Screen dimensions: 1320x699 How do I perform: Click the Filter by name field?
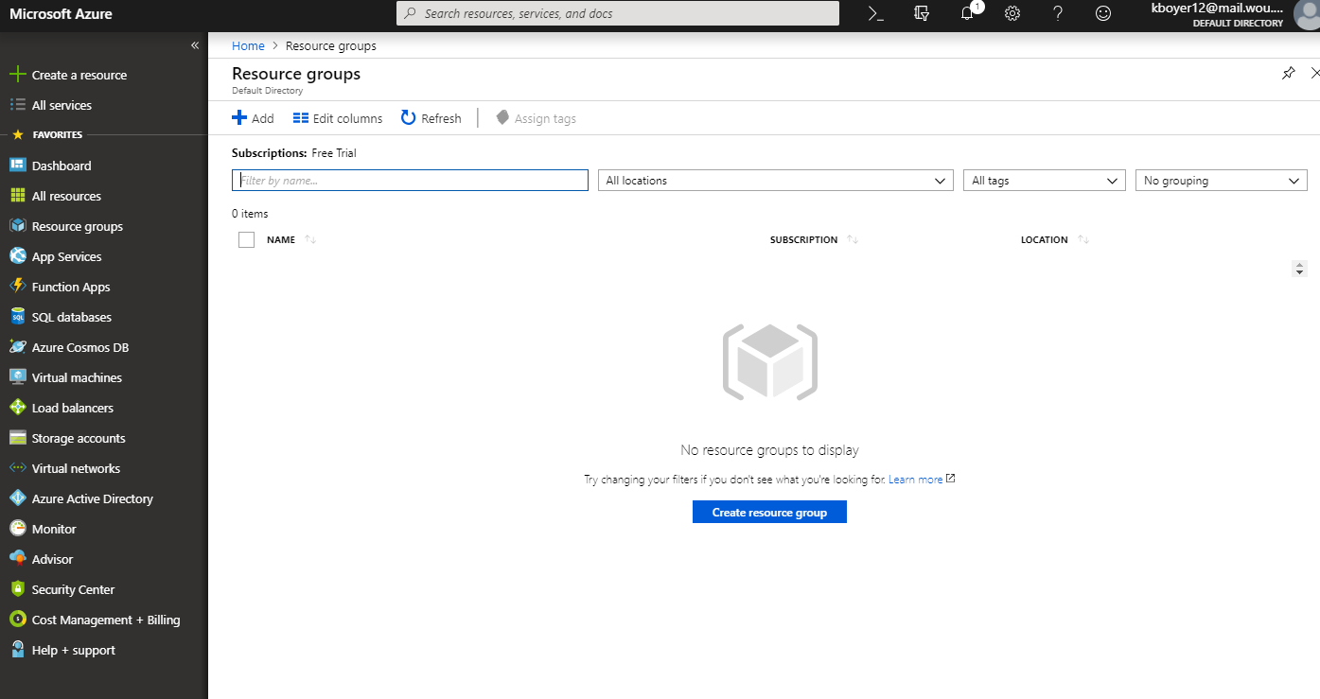coord(410,181)
